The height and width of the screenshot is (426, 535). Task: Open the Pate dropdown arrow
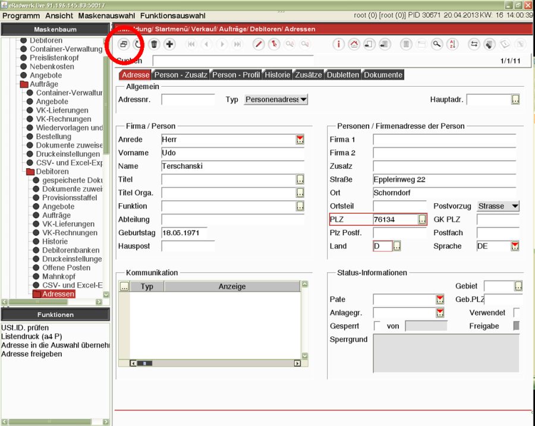point(440,299)
